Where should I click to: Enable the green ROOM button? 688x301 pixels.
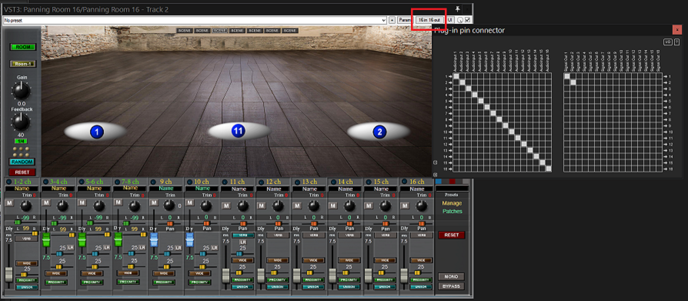[x=23, y=47]
